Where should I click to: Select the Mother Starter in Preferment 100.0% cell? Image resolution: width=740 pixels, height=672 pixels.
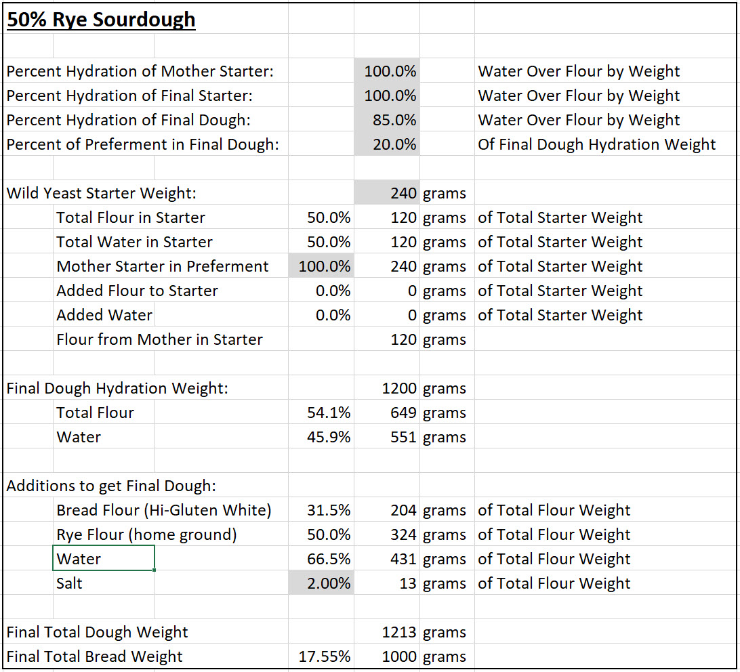pos(321,266)
